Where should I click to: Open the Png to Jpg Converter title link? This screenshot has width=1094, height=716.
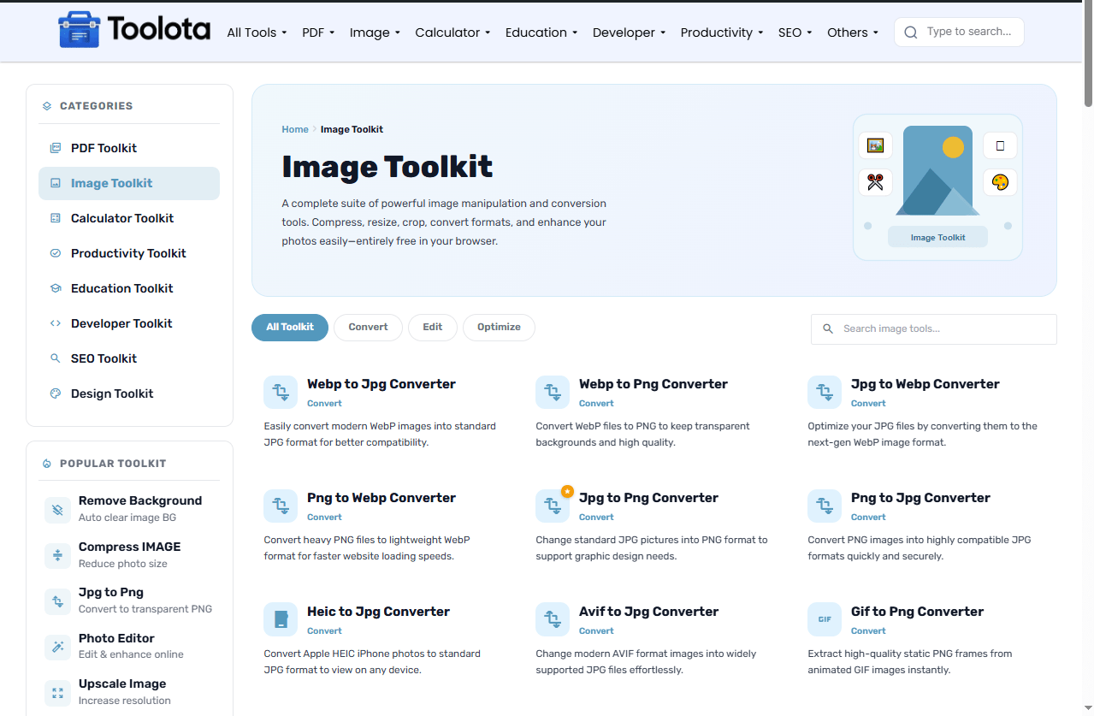[920, 498]
